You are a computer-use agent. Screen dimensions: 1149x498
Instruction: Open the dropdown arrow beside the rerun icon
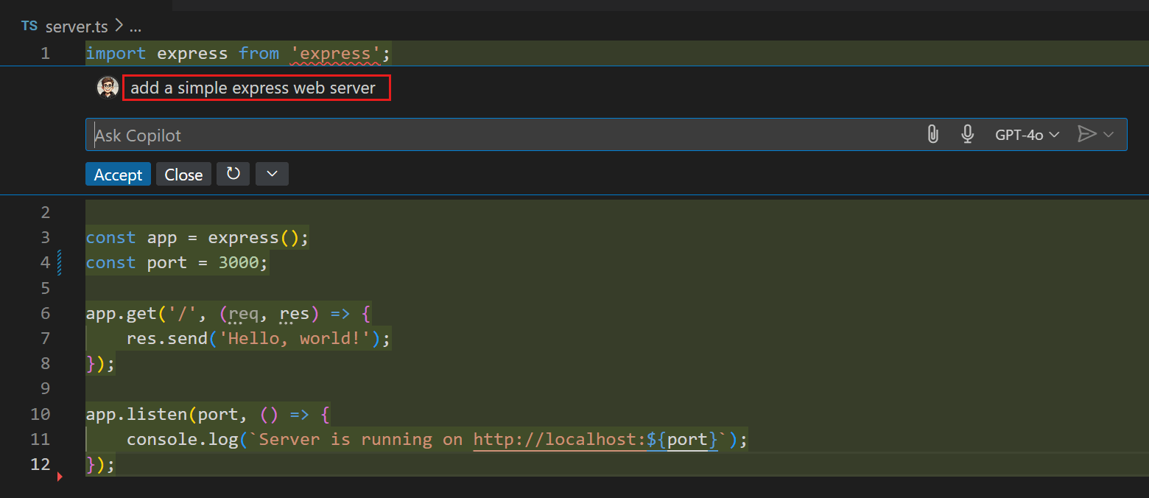point(272,174)
